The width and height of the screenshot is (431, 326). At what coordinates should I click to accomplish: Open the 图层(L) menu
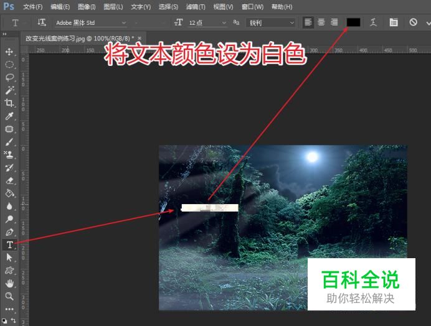click(113, 7)
